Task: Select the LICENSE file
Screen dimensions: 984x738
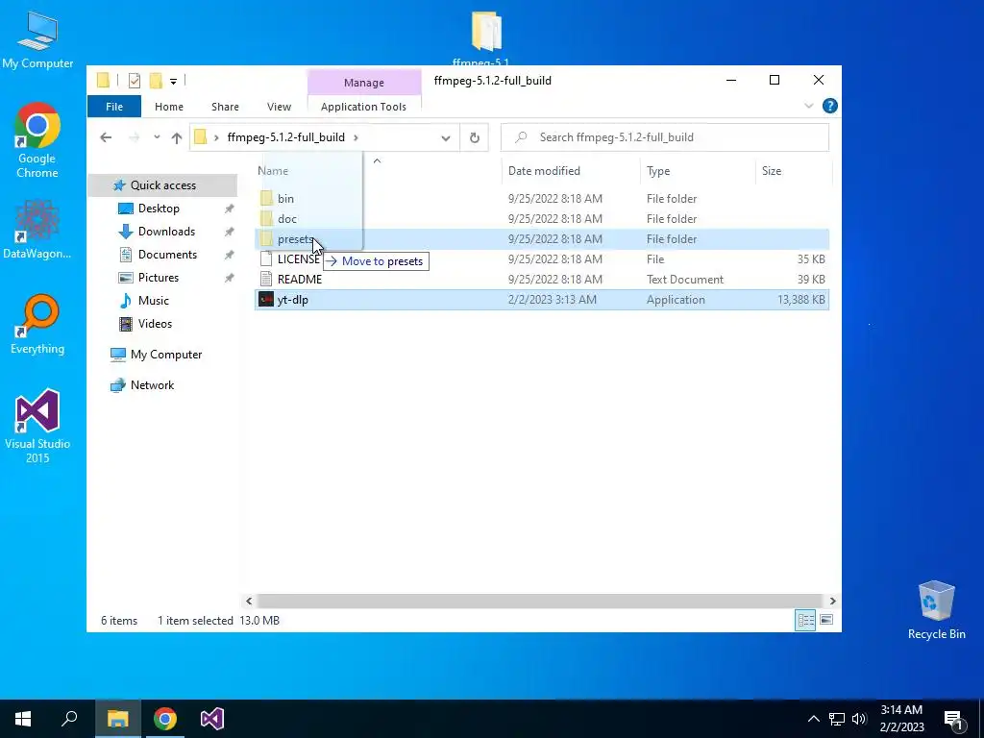Action: (541, 259)
